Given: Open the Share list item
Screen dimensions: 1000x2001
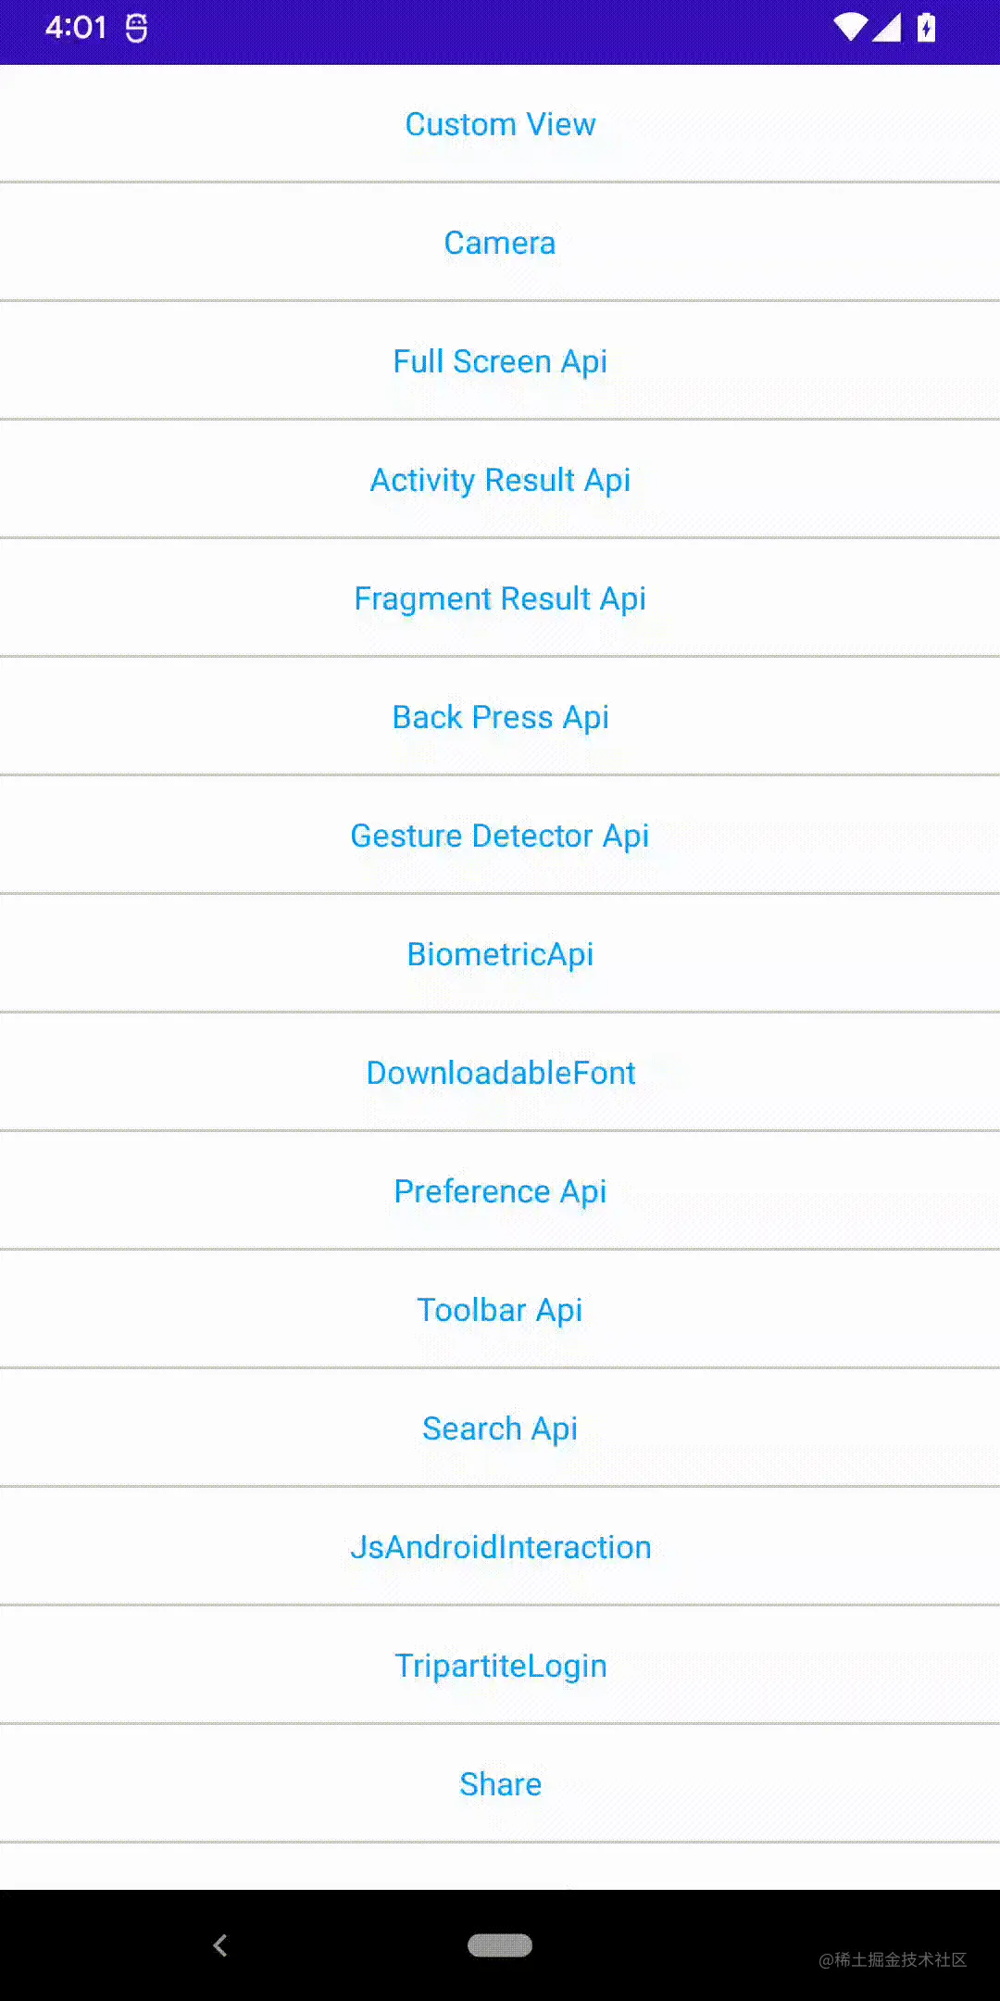Looking at the screenshot, I should point(500,1784).
